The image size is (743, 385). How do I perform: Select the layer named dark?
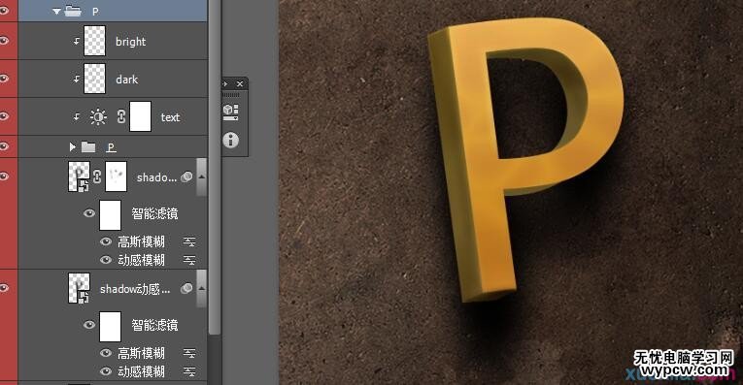[x=127, y=80]
